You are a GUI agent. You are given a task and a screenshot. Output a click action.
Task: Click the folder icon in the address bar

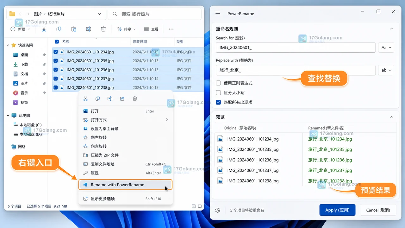point(12,14)
